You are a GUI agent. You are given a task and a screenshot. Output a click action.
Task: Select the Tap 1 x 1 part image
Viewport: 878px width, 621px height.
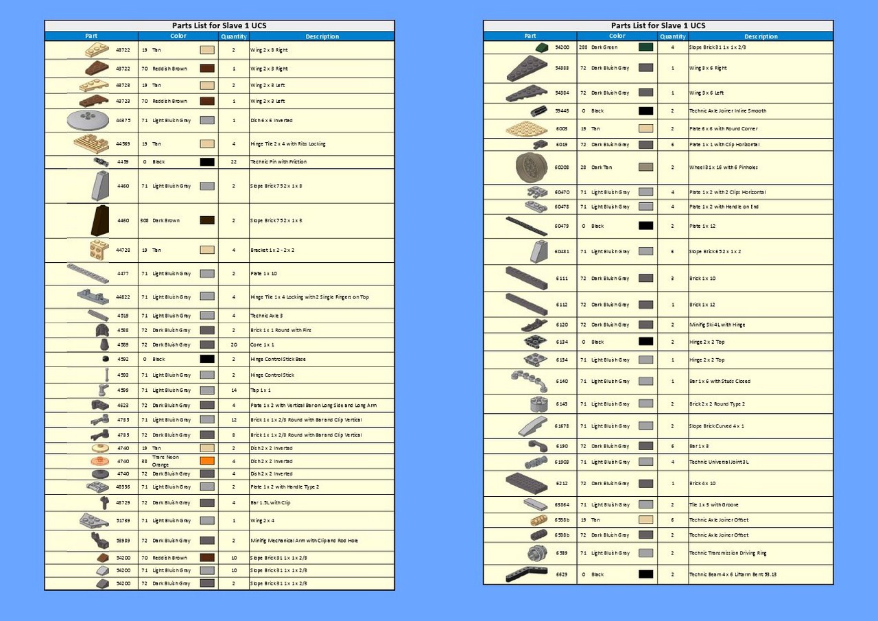pyautogui.click(x=104, y=390)
